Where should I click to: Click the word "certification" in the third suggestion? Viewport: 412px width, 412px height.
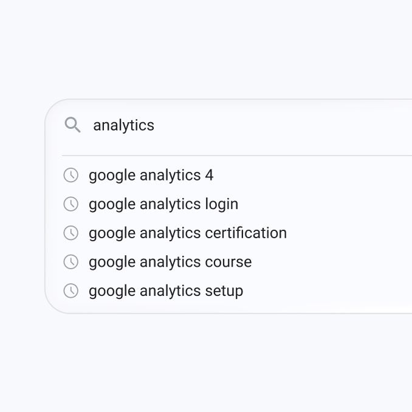click(245, 233)
